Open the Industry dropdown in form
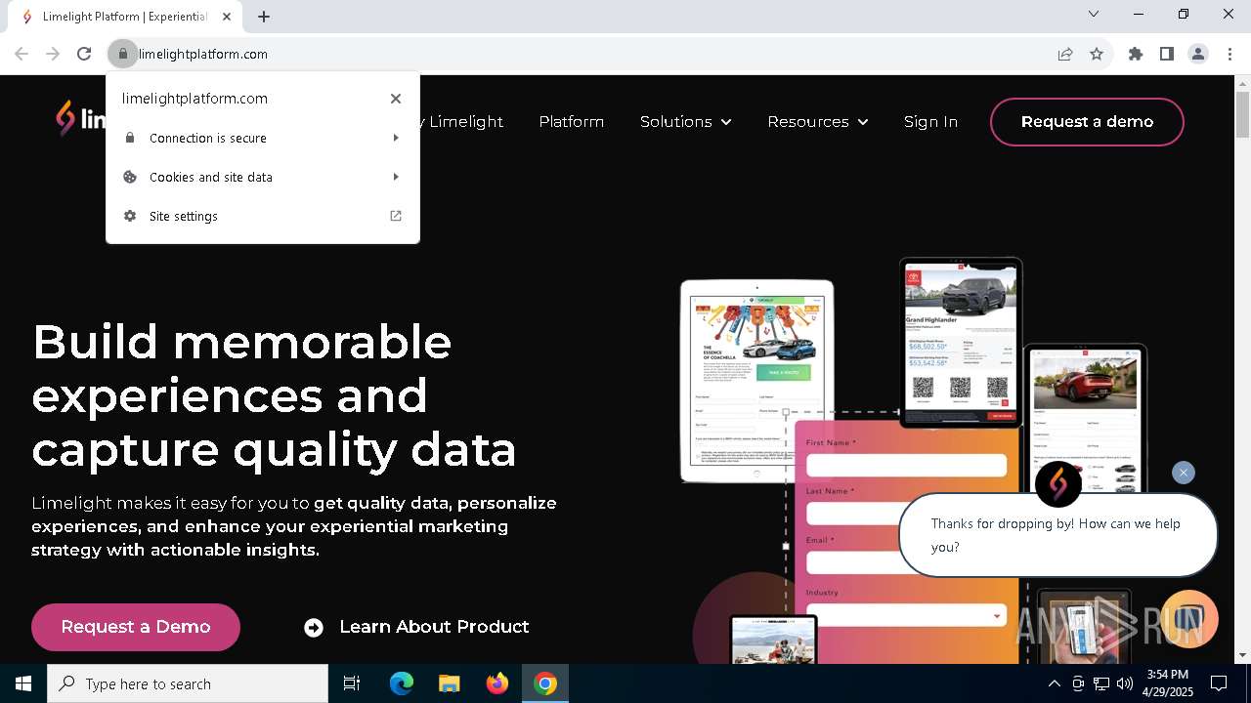This screenshot has height=703, width=1251. click(x=906, y=615)
